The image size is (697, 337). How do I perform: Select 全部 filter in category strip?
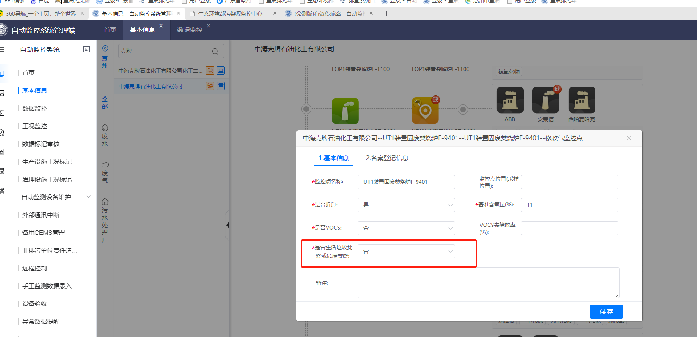pos(105,103)
